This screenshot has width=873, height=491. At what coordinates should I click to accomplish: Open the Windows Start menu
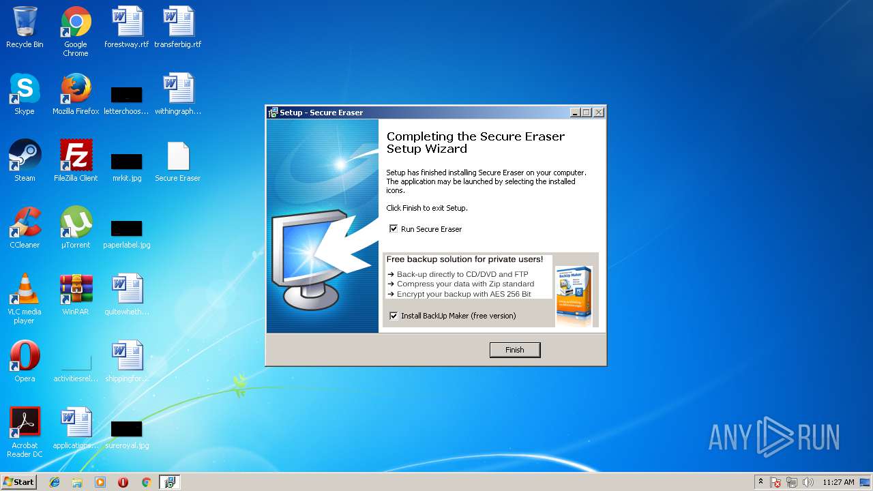pyautogui.click(x=19, y=482)
